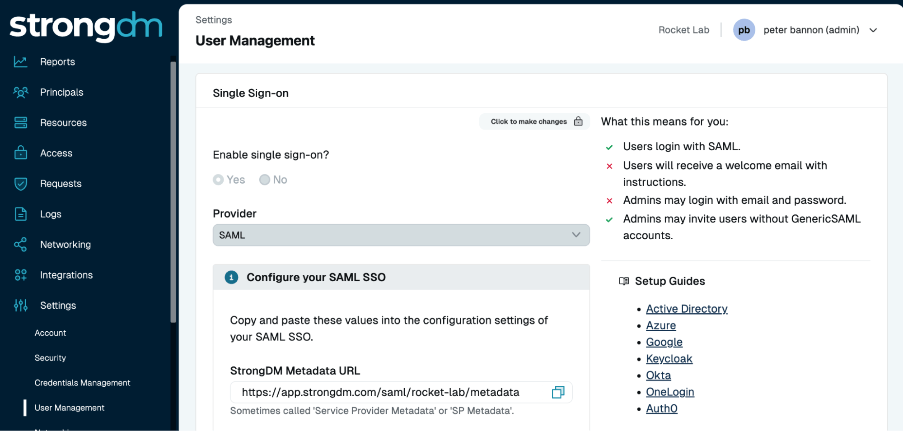Open the Settings sidebar menu
This screenshot has height=431, width=903.
pyautogui.click(x=20, y=306)
